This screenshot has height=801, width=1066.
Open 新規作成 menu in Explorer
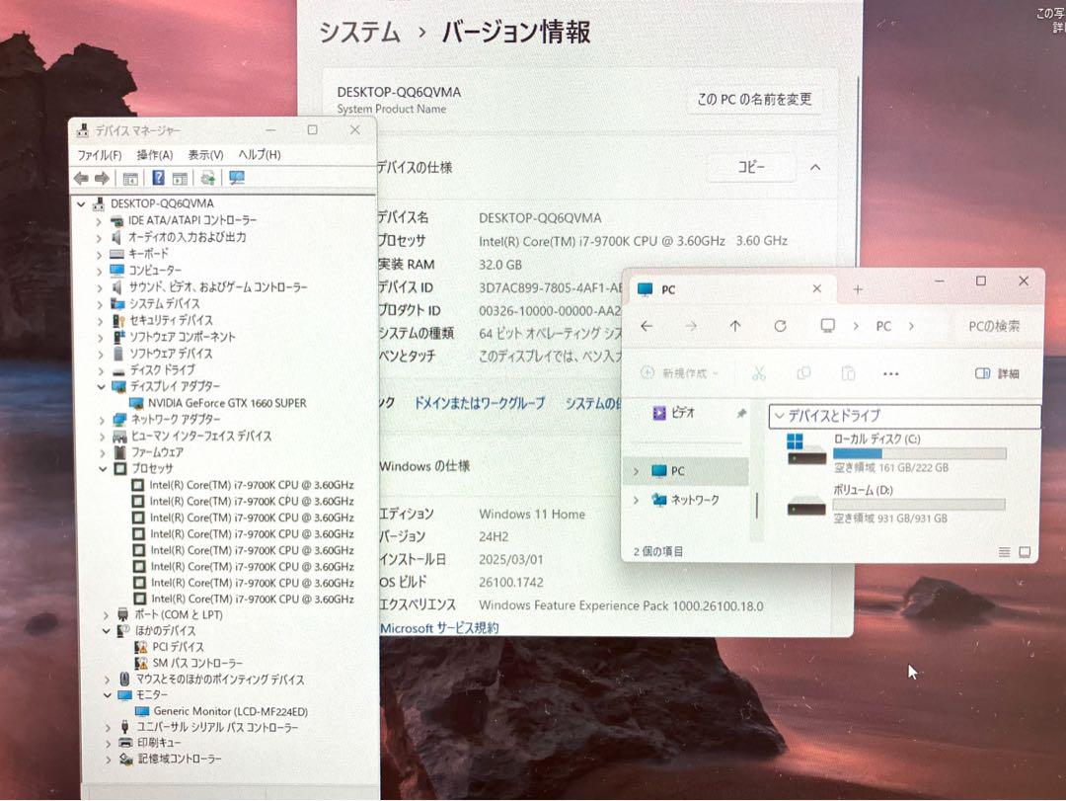tap(678, 373)
